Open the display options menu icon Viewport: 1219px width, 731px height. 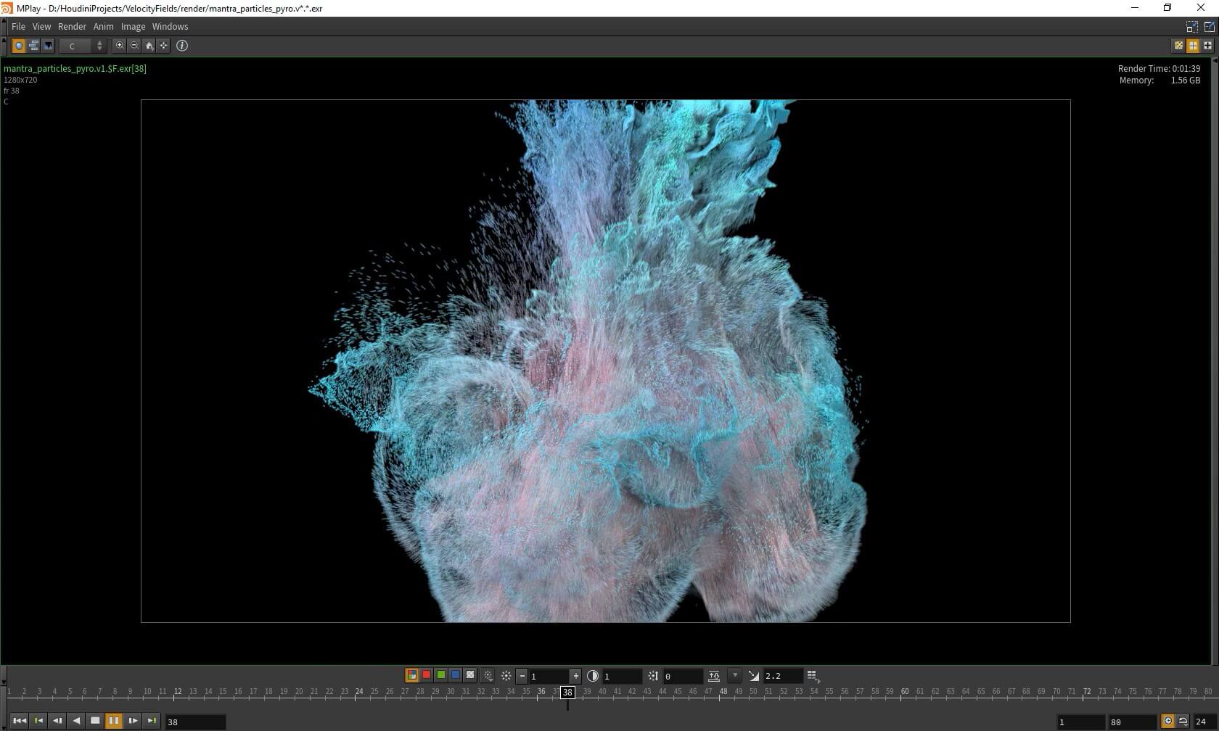coord(813,676)
